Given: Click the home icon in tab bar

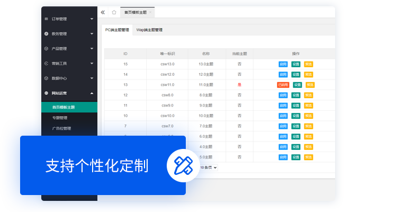Looking at the screenshot, I should click(114, 12).
